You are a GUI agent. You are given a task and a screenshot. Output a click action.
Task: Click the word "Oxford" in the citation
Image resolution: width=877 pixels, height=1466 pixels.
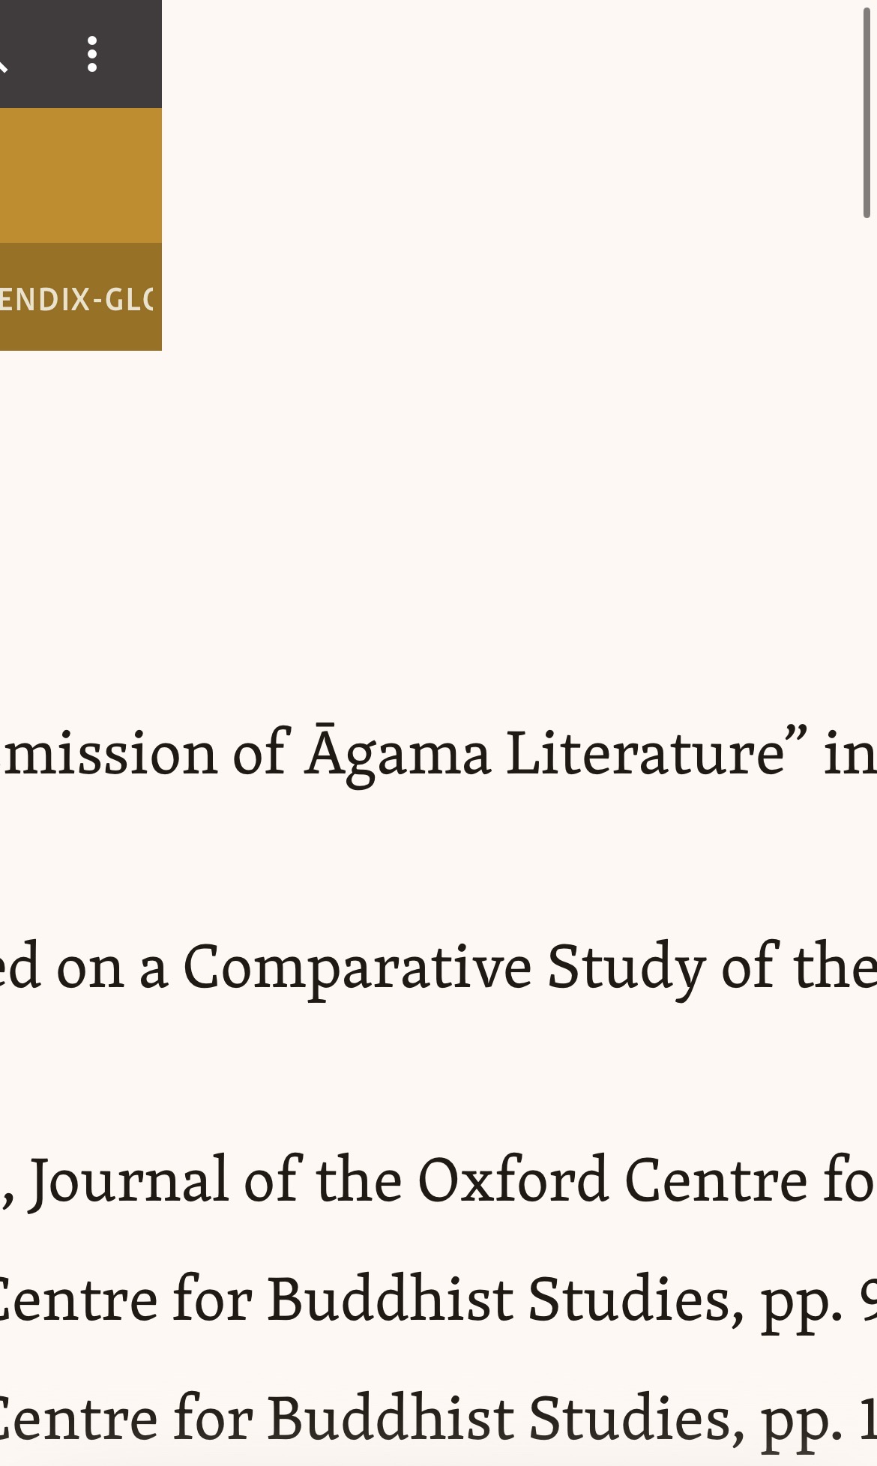[513, 1180]
